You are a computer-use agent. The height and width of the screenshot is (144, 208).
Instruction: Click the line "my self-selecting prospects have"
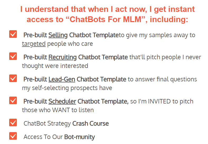tap(67, 88)
